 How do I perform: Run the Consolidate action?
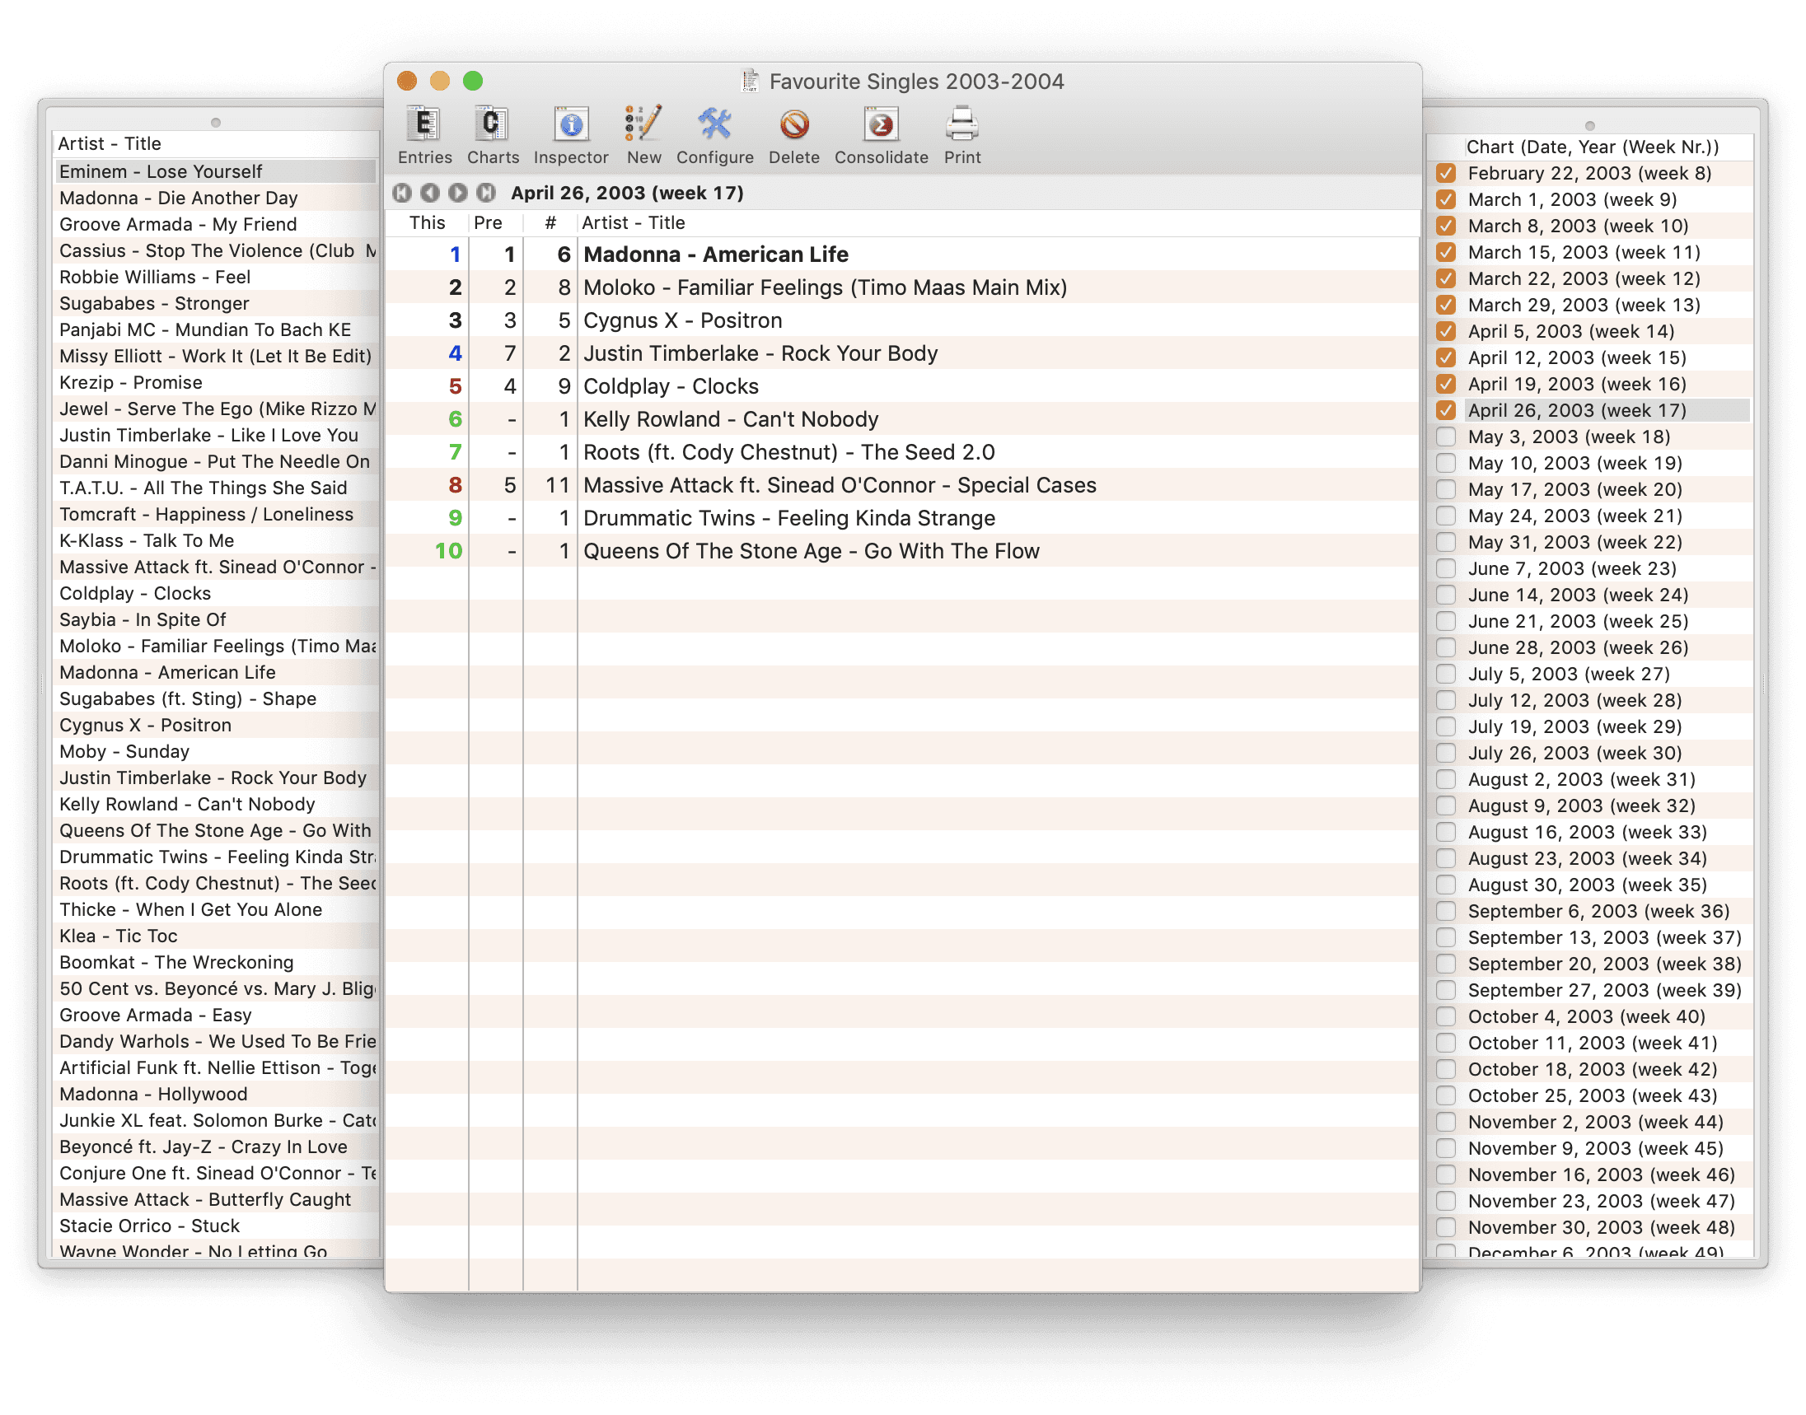880,126
